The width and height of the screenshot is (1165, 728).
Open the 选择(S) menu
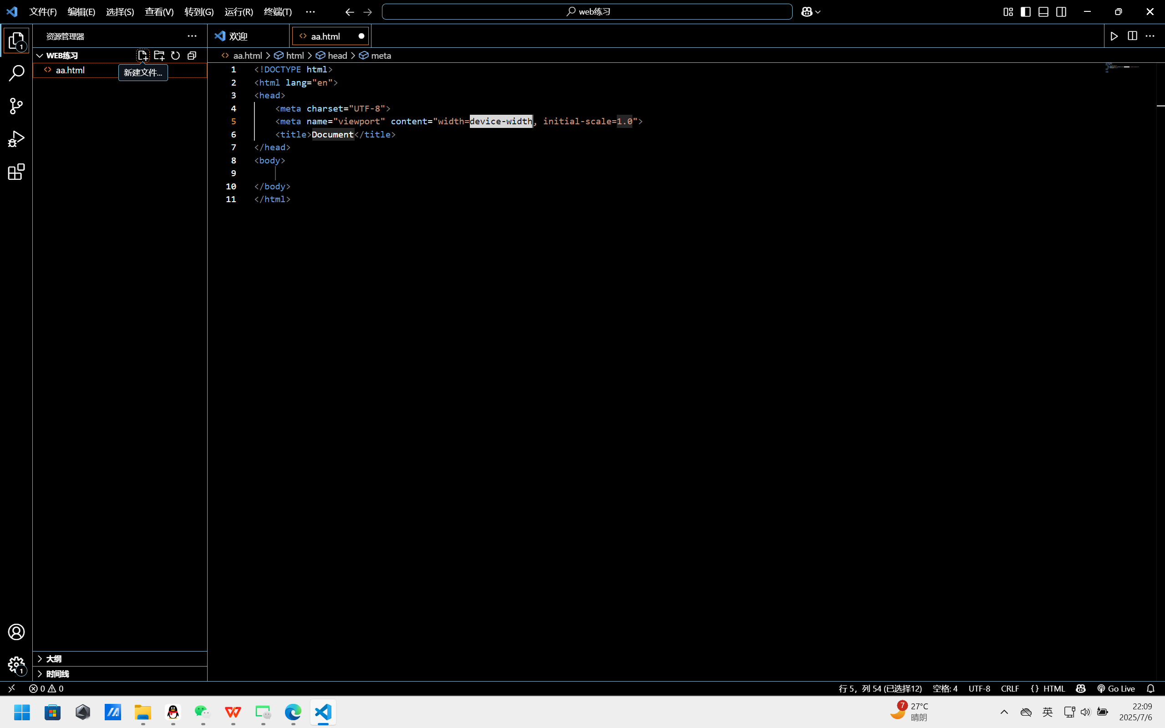[120, 12]
